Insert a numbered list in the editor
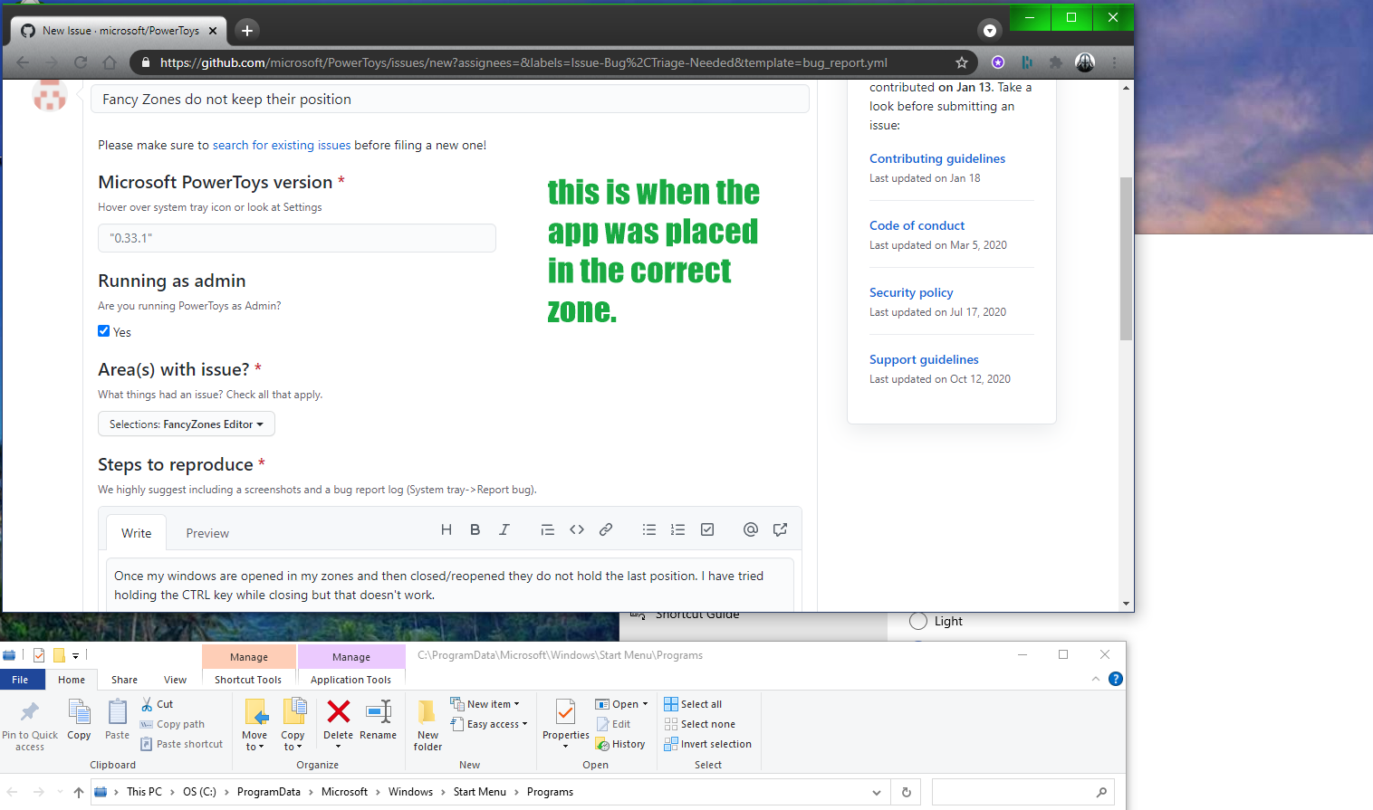The width and height of the screenshot is (1373, 810). [x=677, y=529]
